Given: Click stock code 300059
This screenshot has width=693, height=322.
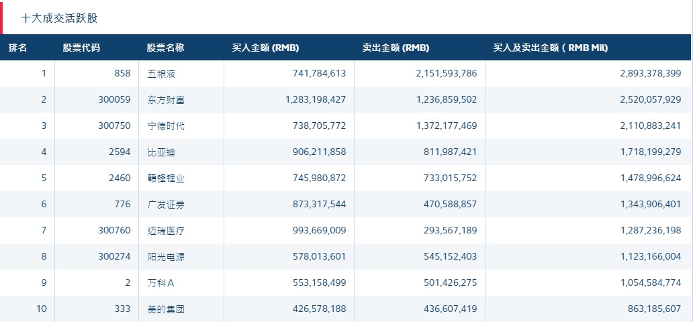Looking at the screenshot, I should (114, 99).
